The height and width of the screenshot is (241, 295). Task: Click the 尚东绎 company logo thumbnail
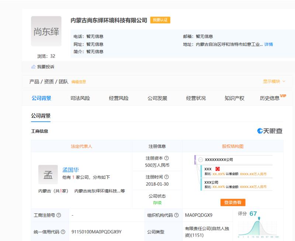(x=46, y=31)
